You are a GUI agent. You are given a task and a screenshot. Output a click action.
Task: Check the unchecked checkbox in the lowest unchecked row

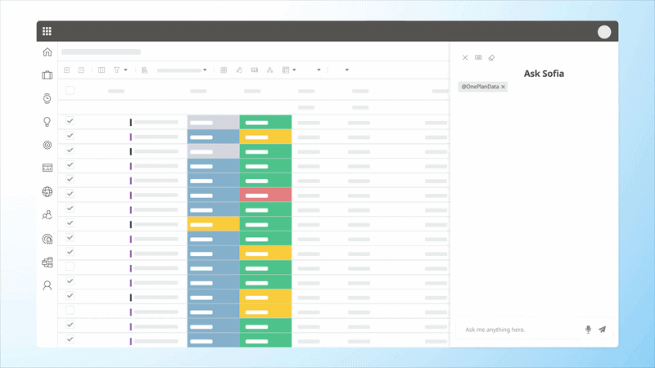(x=70, y=310)
